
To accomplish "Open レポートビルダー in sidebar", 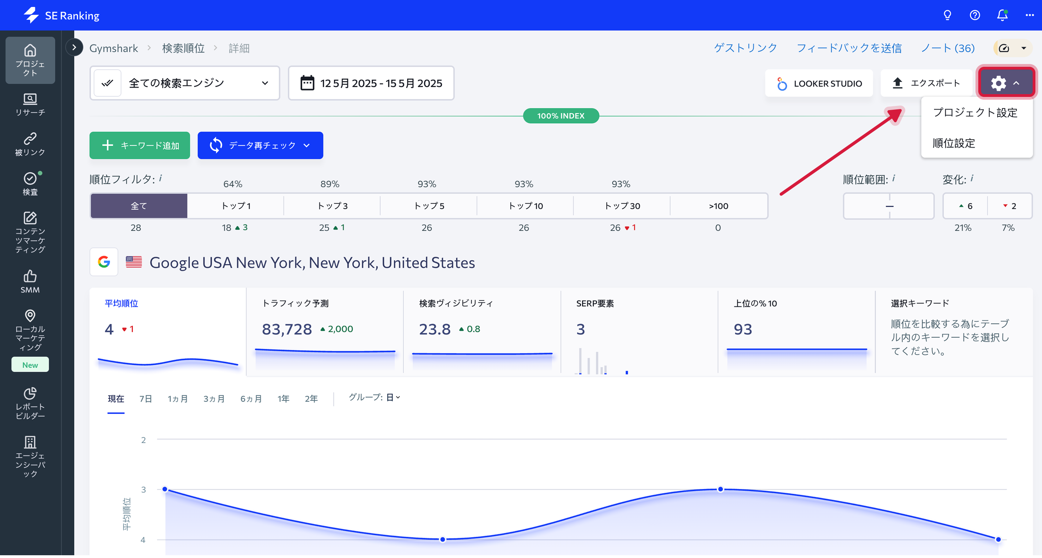I will (x=30, y=404).
